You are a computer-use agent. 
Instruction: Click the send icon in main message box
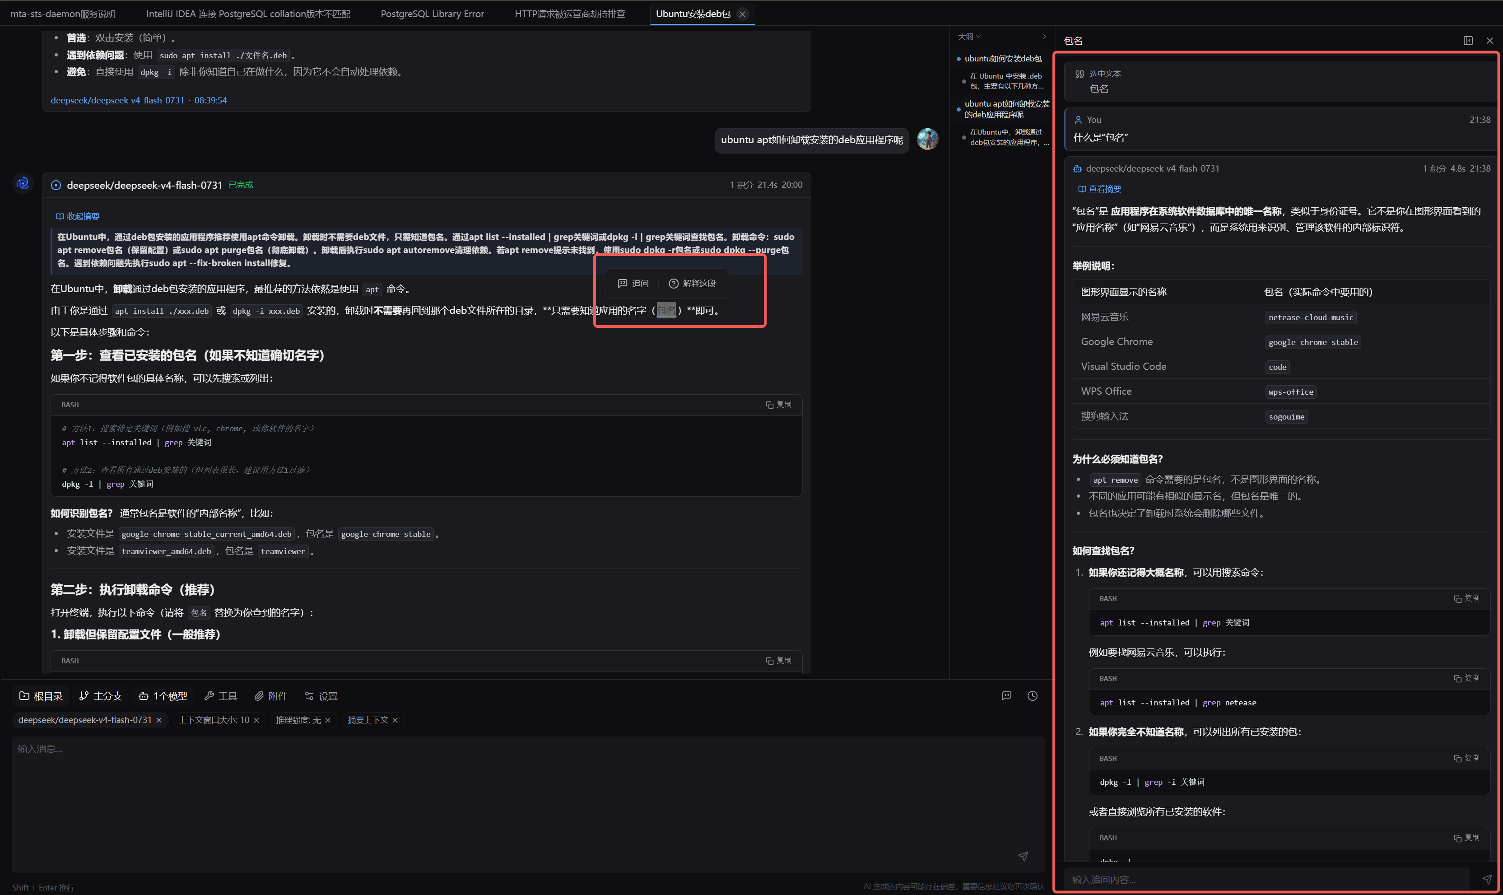[1023, 857]
